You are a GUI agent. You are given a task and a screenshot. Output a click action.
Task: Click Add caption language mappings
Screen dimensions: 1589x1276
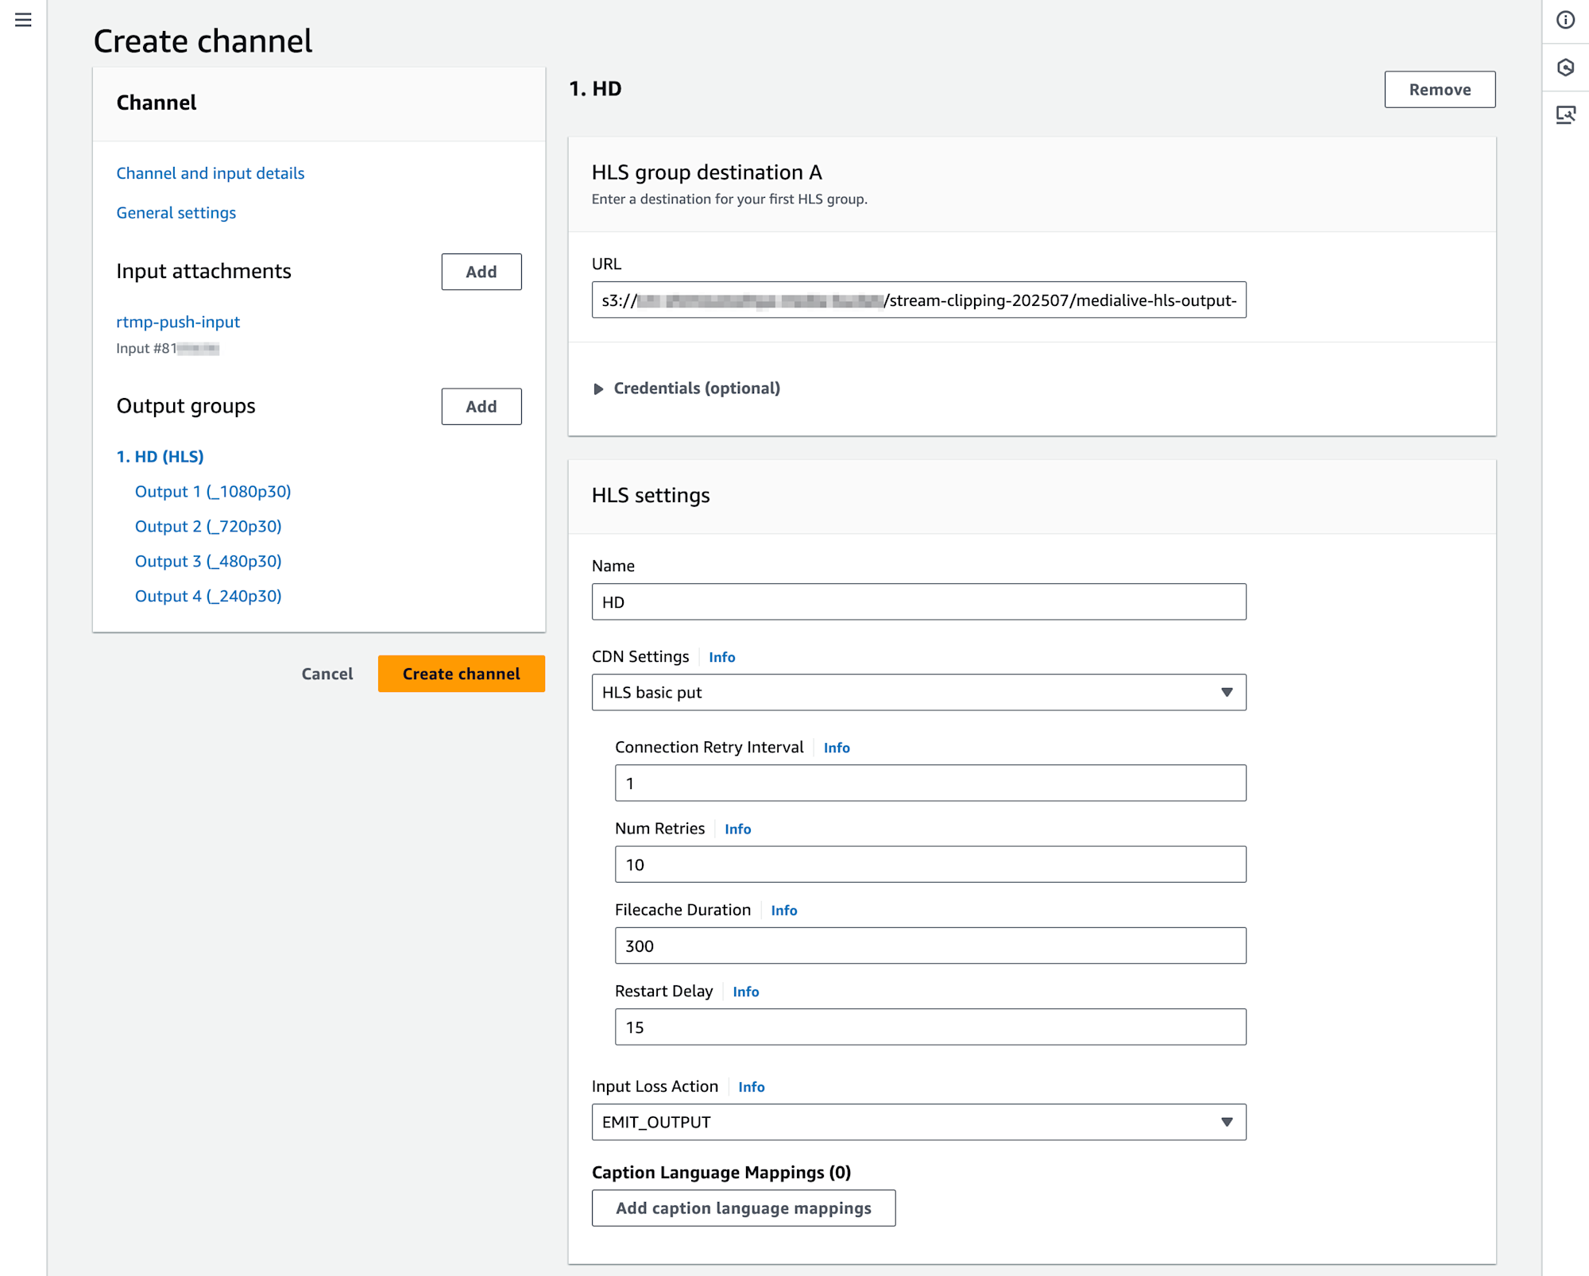point(744,1208)
